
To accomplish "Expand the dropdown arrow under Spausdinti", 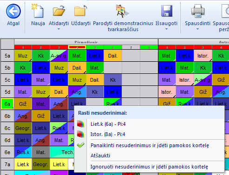I will 197,29.
